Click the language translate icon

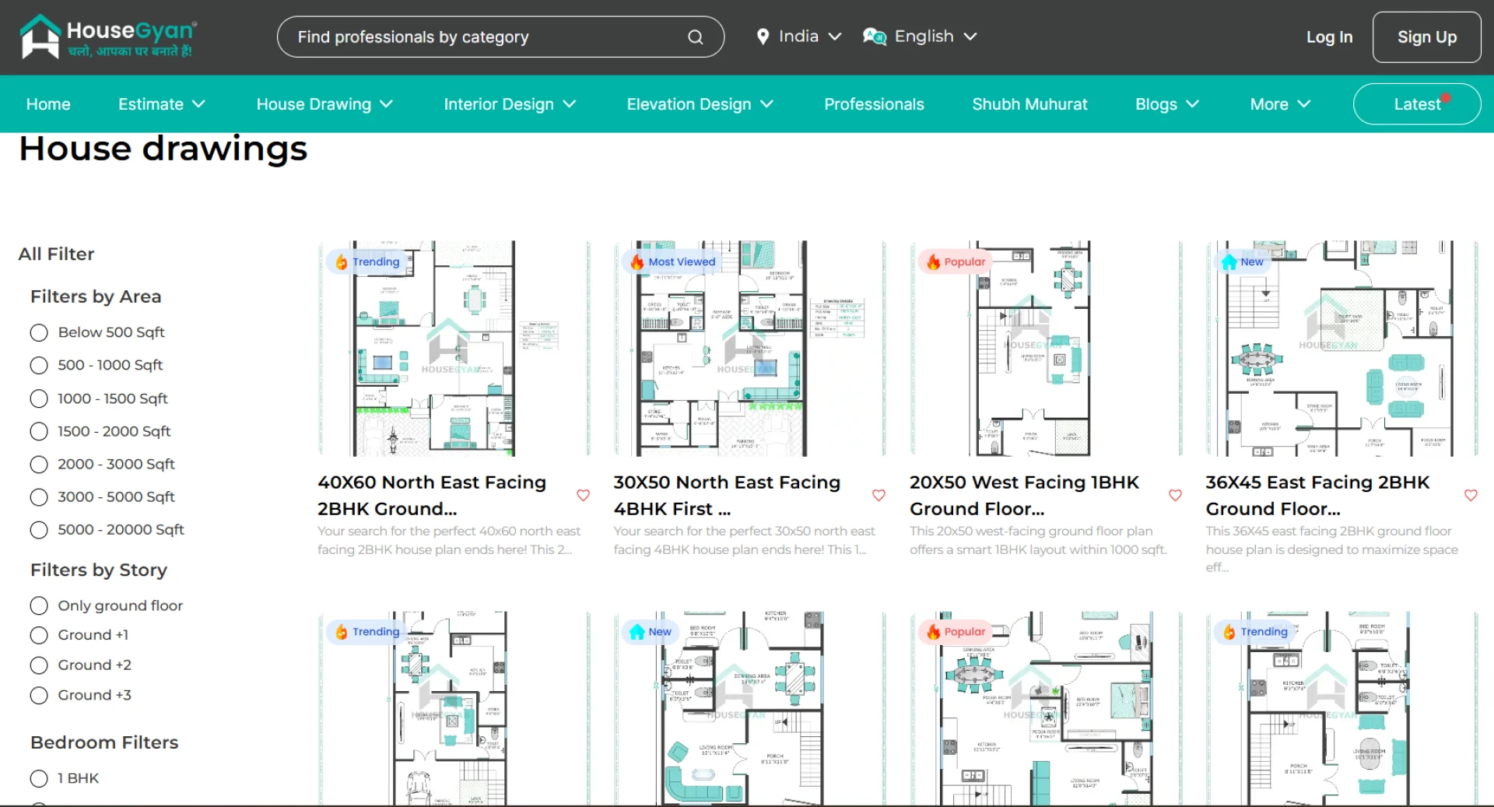click(875, 37)
